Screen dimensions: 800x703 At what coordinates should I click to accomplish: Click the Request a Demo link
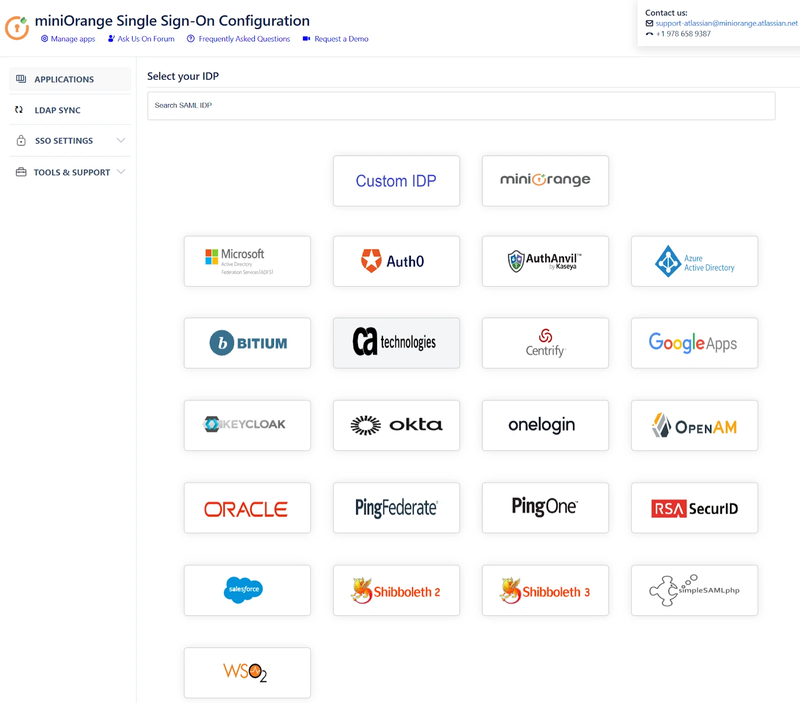tap(336, 39)
